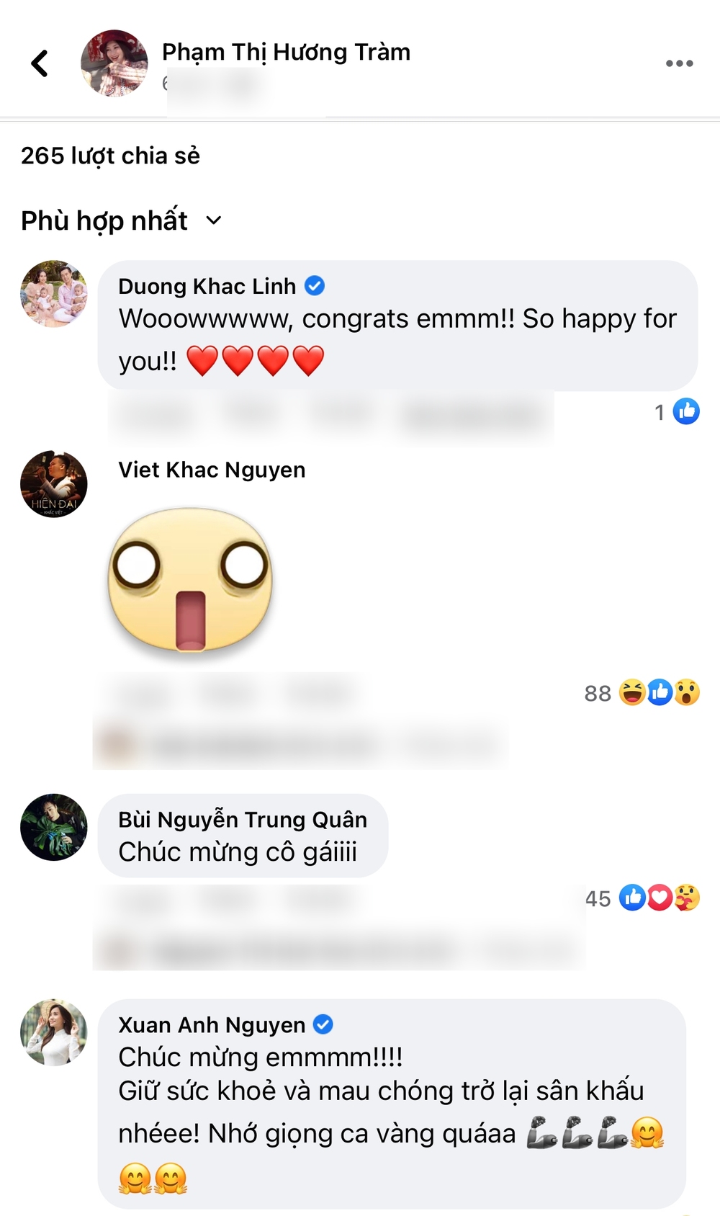This screenshot has height=1216, width=720.
Task: Open Bùi Nguyễn Trung Quân's profile name
Action: 243,820
